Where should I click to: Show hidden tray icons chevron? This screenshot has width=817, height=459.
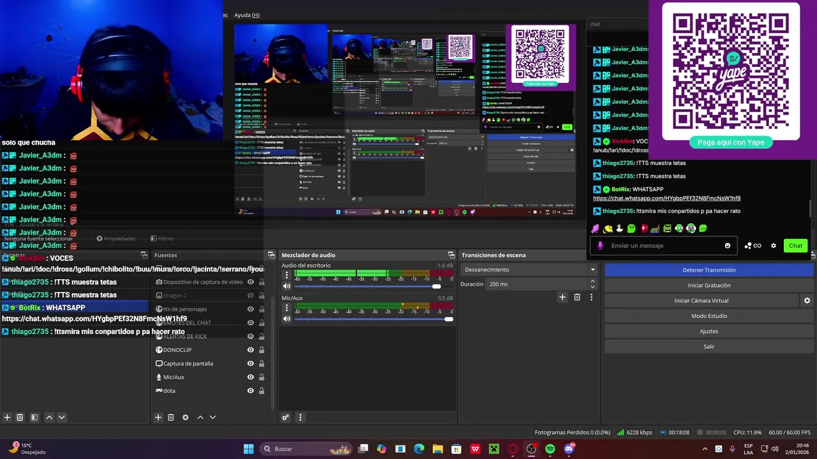[705, 449]
